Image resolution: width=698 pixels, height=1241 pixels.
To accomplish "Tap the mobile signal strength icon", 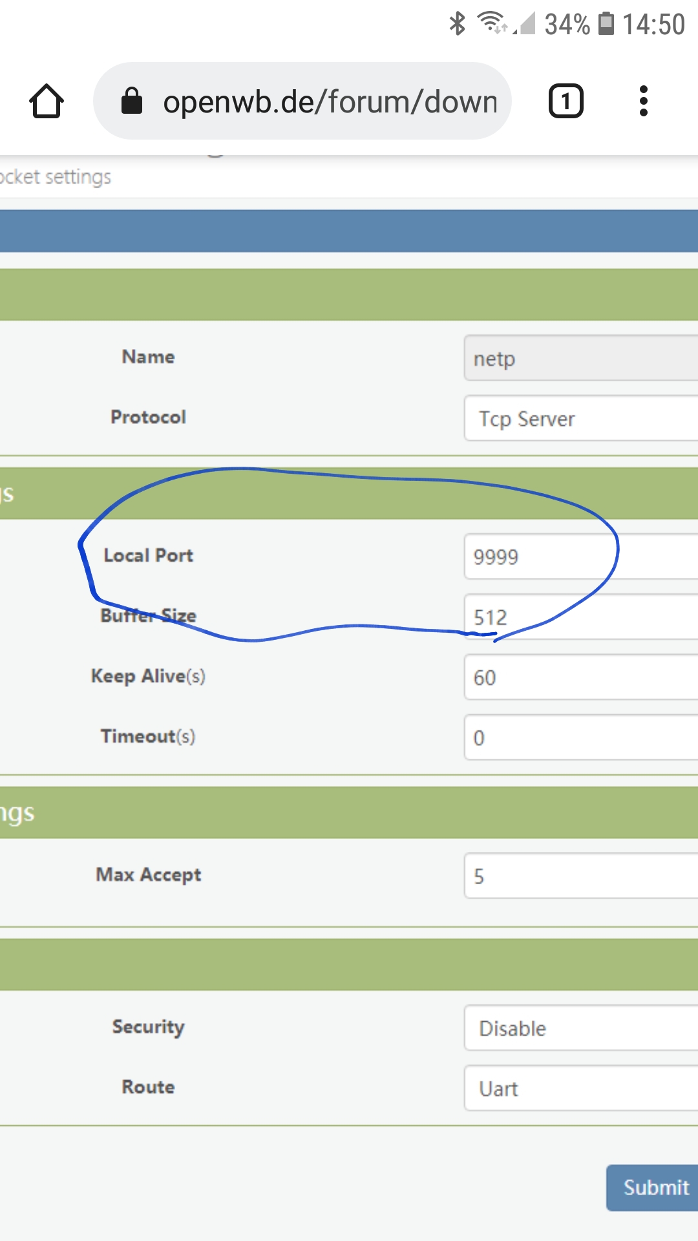I will coord(525,24).
